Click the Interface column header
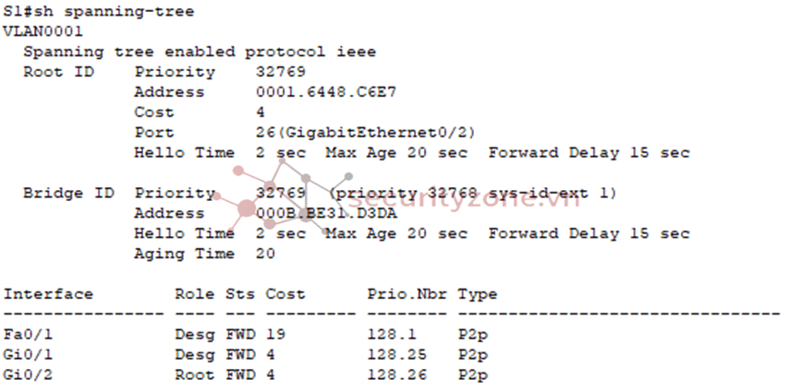 click(x=48, y=294)
